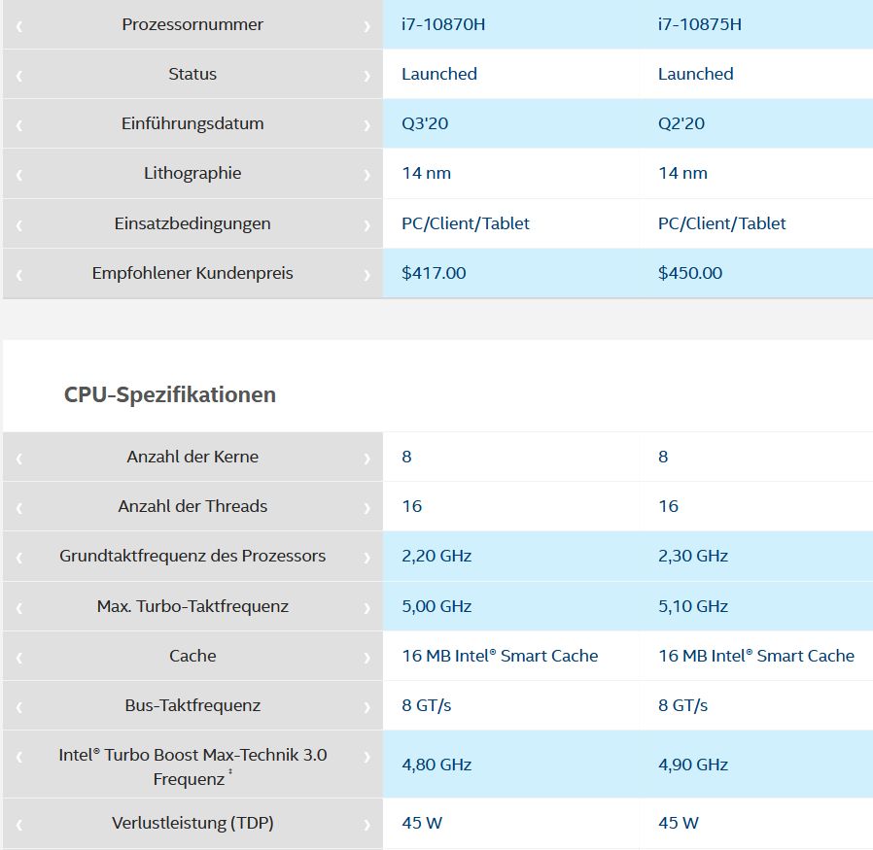Click the $417.00 price value
Image resolution: width=873 pixels, height=850 pixels.
(434, 273)
